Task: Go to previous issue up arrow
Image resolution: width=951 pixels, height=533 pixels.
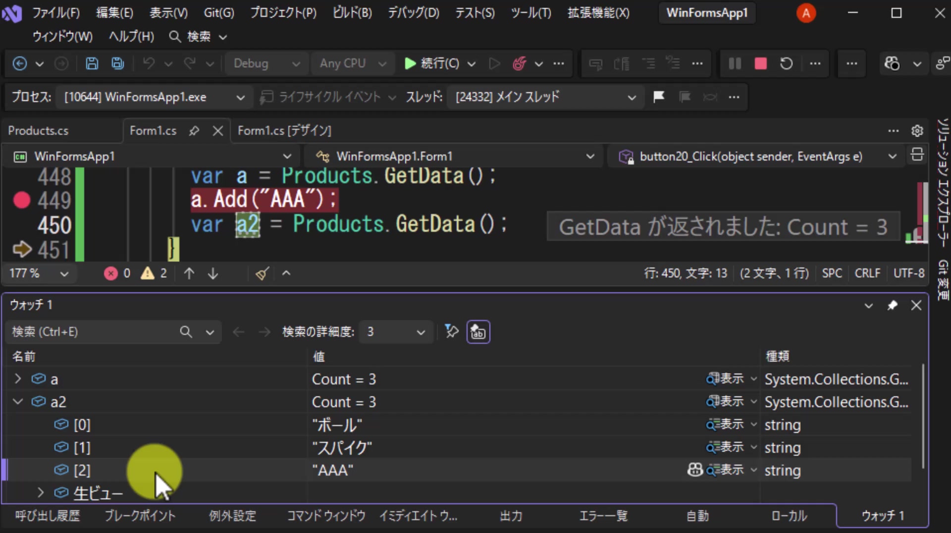Action: [x=189, y=273]
